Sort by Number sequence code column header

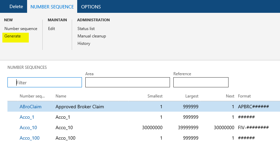[32, 96]
